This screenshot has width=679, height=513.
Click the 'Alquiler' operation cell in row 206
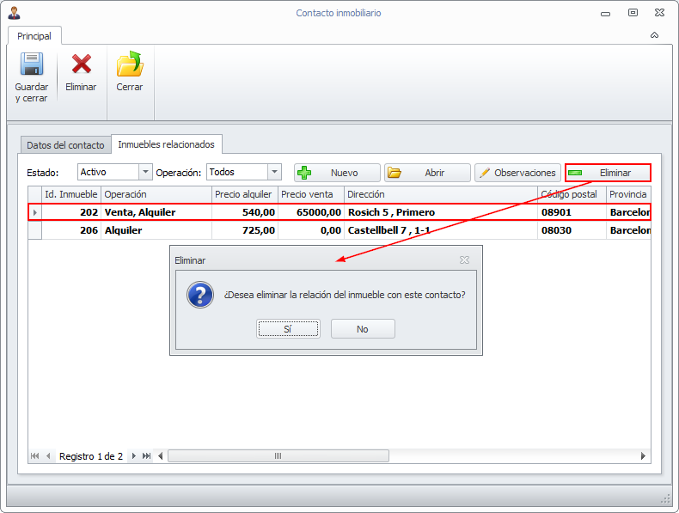[156, 230]
